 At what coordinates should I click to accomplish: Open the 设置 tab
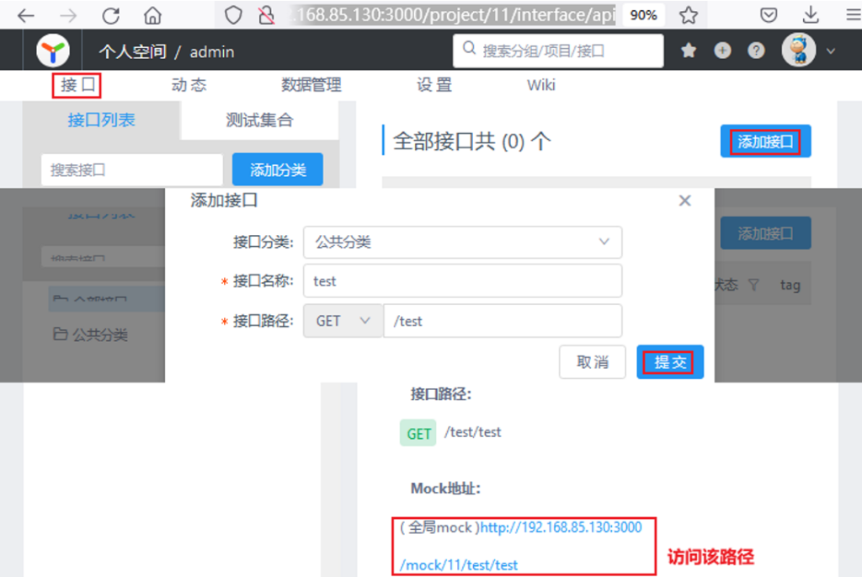pos(434,85)
